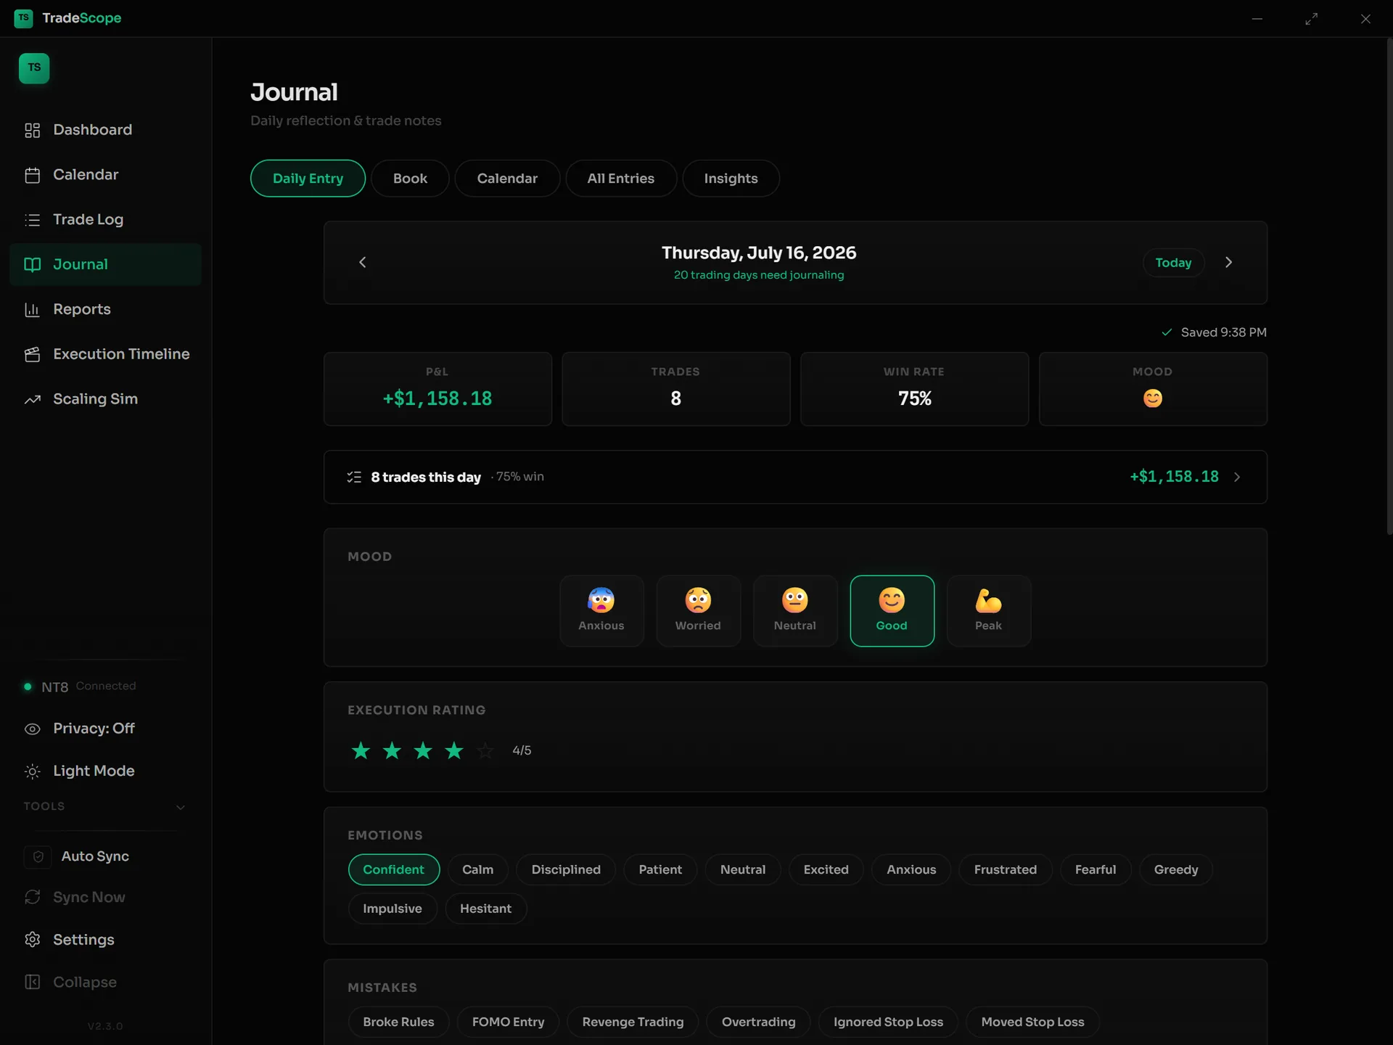Click the saved checkmark icon

pos(1167,332)
